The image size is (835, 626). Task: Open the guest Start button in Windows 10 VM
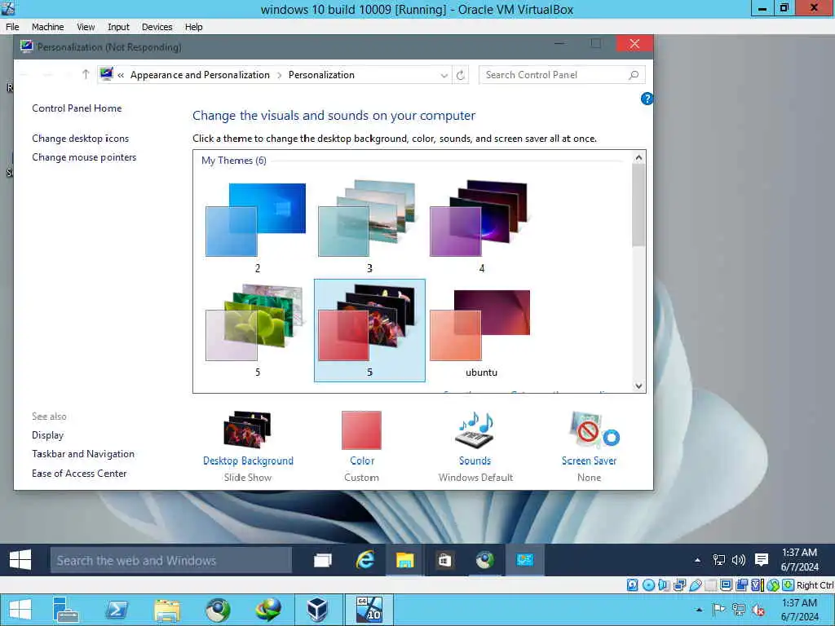tap(20, 560)
